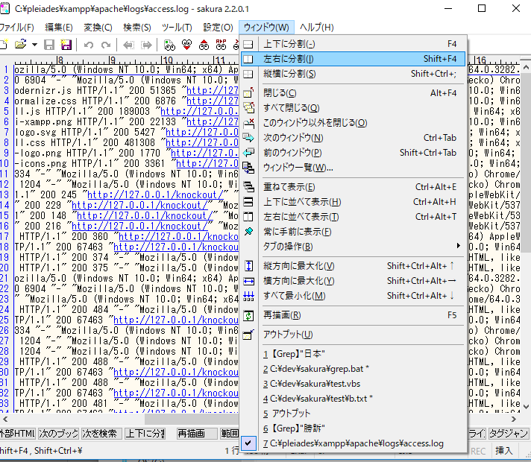This screenshot has width=531, height=462.
Task: Click the find-next red down arrow icon
Action: click(186, 45)
